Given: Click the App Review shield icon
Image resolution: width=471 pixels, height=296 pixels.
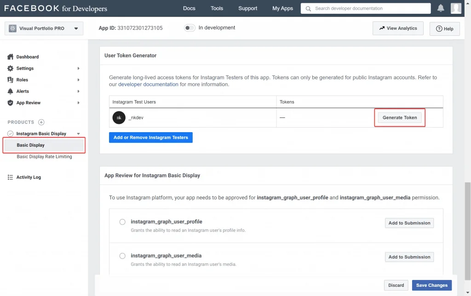Looking at the screenshot, I should 10,103.
